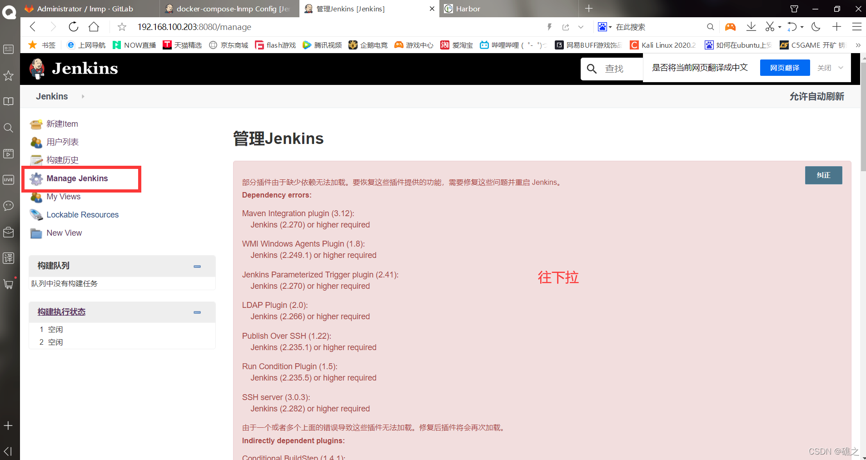Open the browser main menu

(857, 27)
